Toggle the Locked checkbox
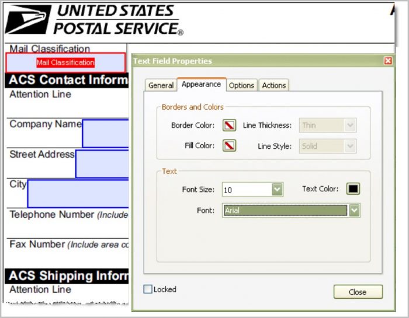Screen dimensions: 409x318 tap(148, 289)
